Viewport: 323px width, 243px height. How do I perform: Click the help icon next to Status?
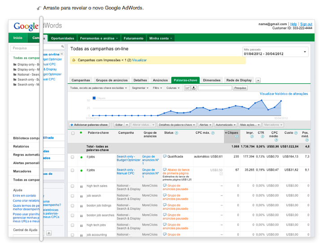[x=176, y=133]
